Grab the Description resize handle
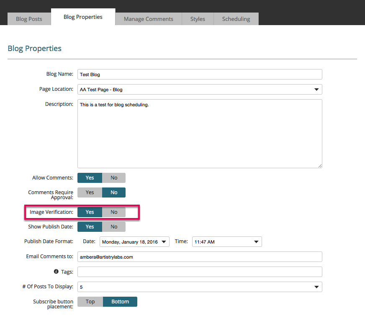Screen dimensions: 365x331 pyautogui.click(x=320, y=166)
